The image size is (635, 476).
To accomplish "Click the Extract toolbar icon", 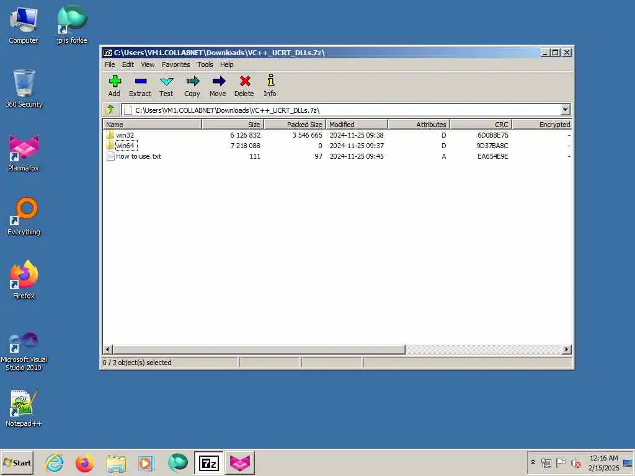I will pyautogui.click(x=140, y=81).
